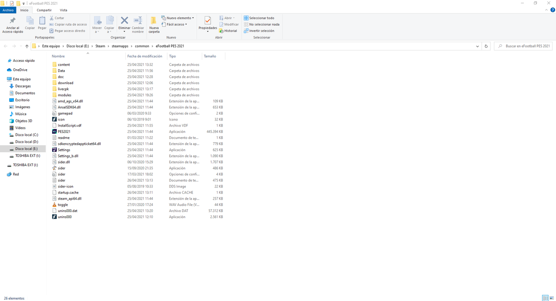Click Disco local (E:) in the breadcrumb
556x301 pixels.
coord(77,46)
